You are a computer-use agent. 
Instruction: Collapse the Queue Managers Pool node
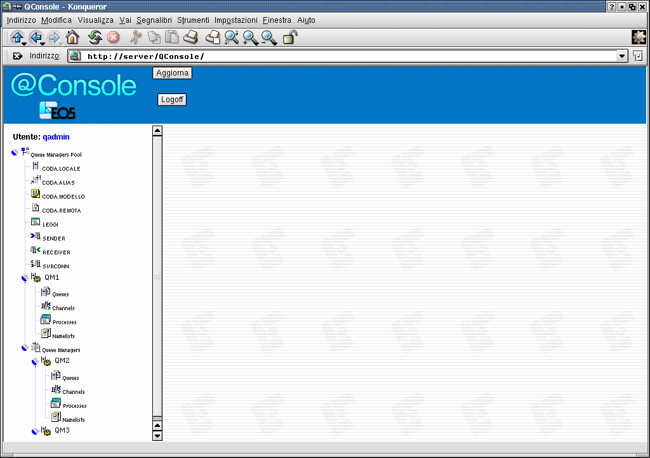(x=15, y=154)
